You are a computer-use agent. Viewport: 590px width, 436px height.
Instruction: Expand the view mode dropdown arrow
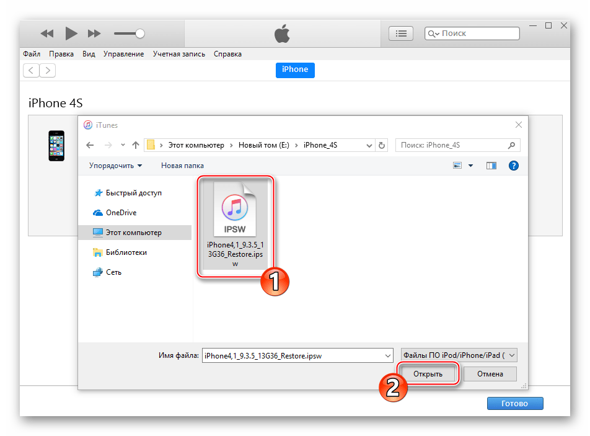pyautogui.click(x=470, y=166)
